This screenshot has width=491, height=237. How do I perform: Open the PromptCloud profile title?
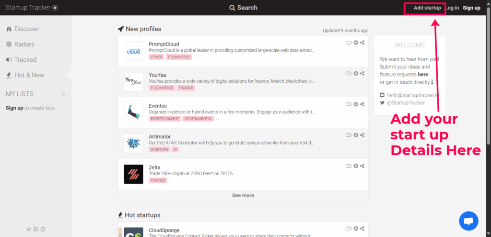(164, 44)
